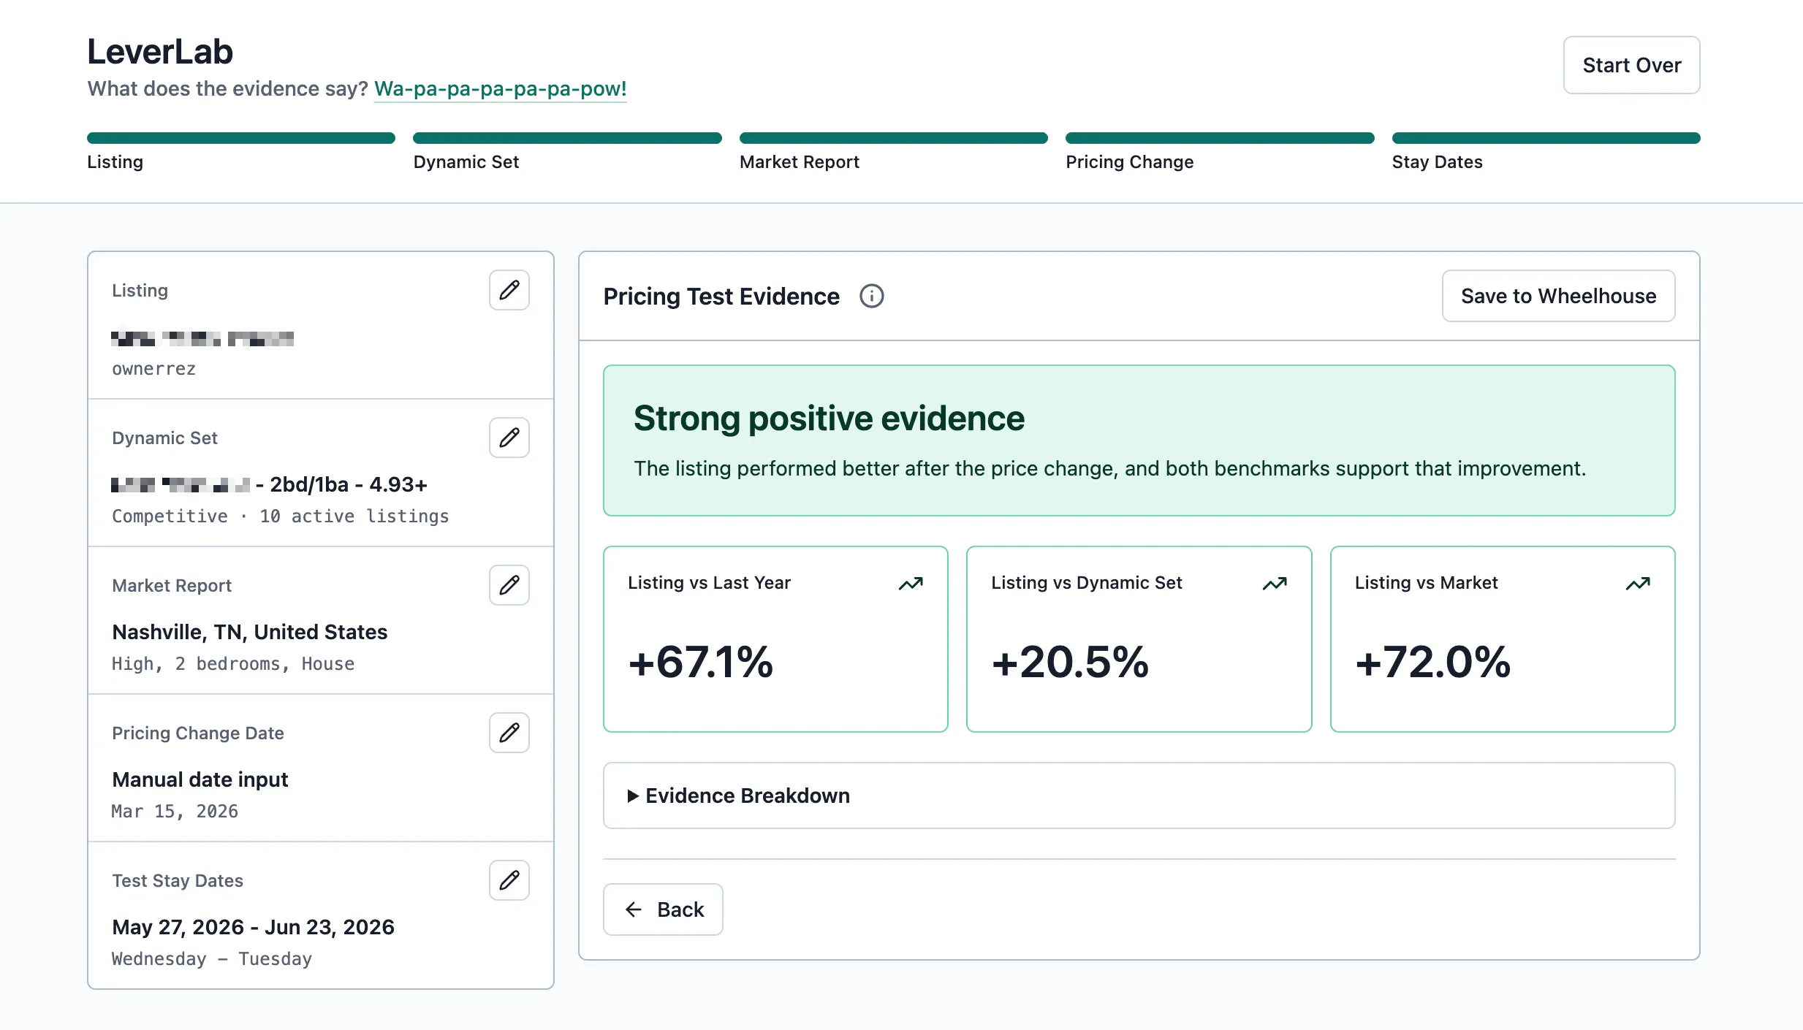Select the Listing vs Last Year card
This screenshot has height=1030, width=1803.
[775, 639]
